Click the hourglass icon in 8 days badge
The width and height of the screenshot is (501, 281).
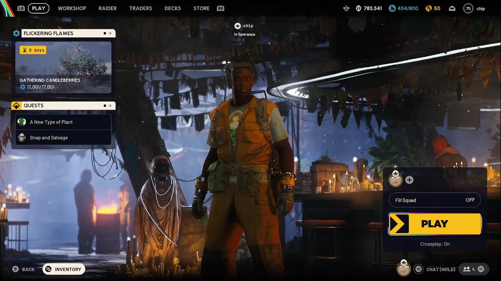click(24, 50)
